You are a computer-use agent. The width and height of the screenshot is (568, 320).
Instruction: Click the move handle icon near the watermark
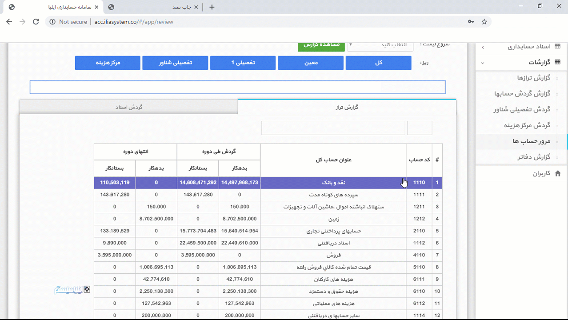click(x=87, y=289)
